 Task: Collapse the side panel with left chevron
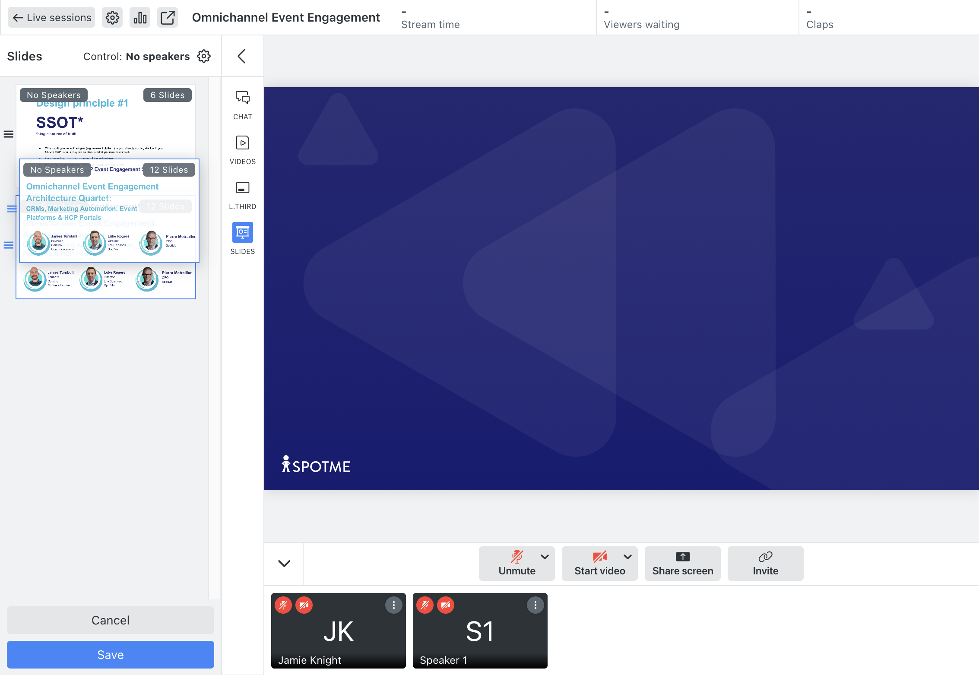[x=242, y=56]
